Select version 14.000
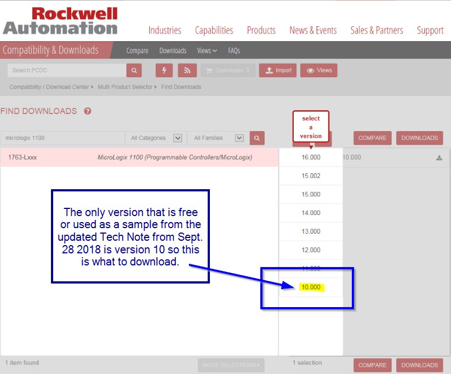Viewport: 451px width, 374px height. (311, 213)
